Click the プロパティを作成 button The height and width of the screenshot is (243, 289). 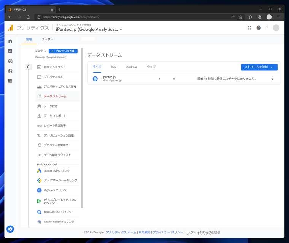tap(63, 51)
